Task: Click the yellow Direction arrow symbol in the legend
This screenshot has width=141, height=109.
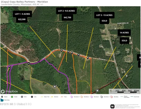Action: coord(52,97)
